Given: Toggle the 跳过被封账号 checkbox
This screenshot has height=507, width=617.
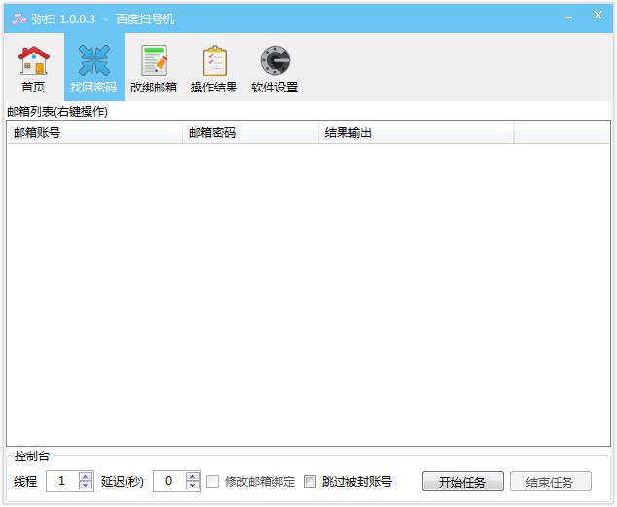Looking at the screenshot, I should [309, 481].
